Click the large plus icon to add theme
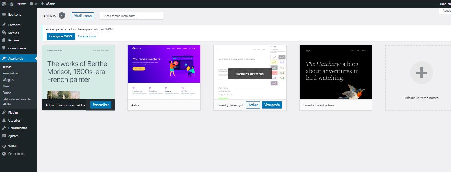This screenshot has height=172, width=451. click(421, 73)
